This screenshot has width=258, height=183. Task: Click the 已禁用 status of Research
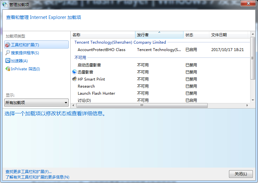coord(191,86)
